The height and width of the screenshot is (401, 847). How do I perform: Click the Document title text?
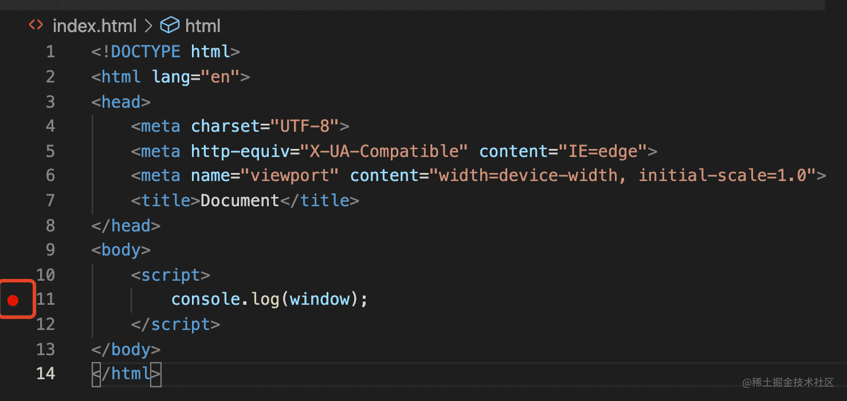[x=240, y=200]
